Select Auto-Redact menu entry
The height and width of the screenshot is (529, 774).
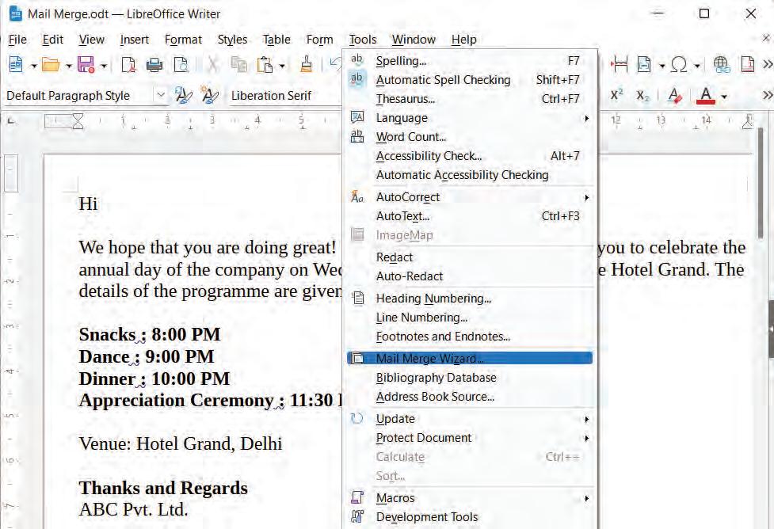click(x=470, y=276)
